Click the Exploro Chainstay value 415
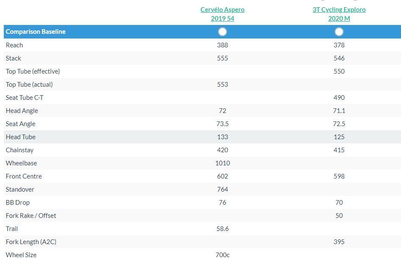The height and width of the screenshot is (261, 401). click(339, 150)
